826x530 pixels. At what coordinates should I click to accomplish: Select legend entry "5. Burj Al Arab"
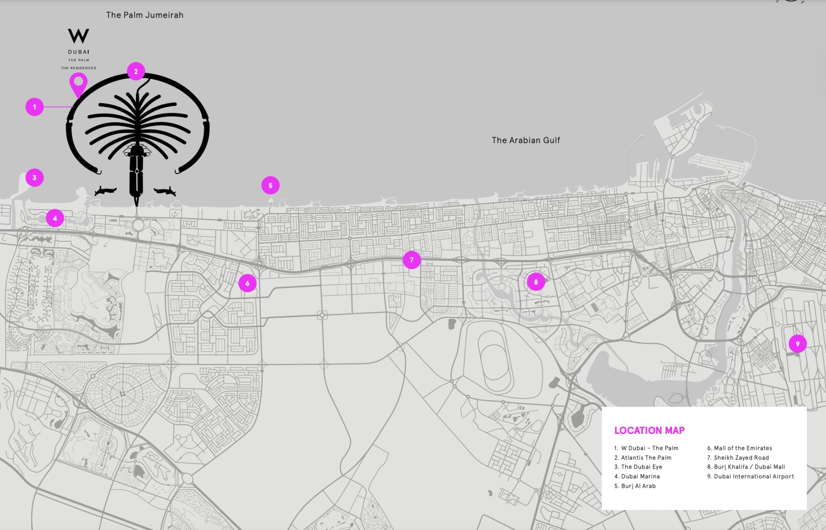point(635,486)
